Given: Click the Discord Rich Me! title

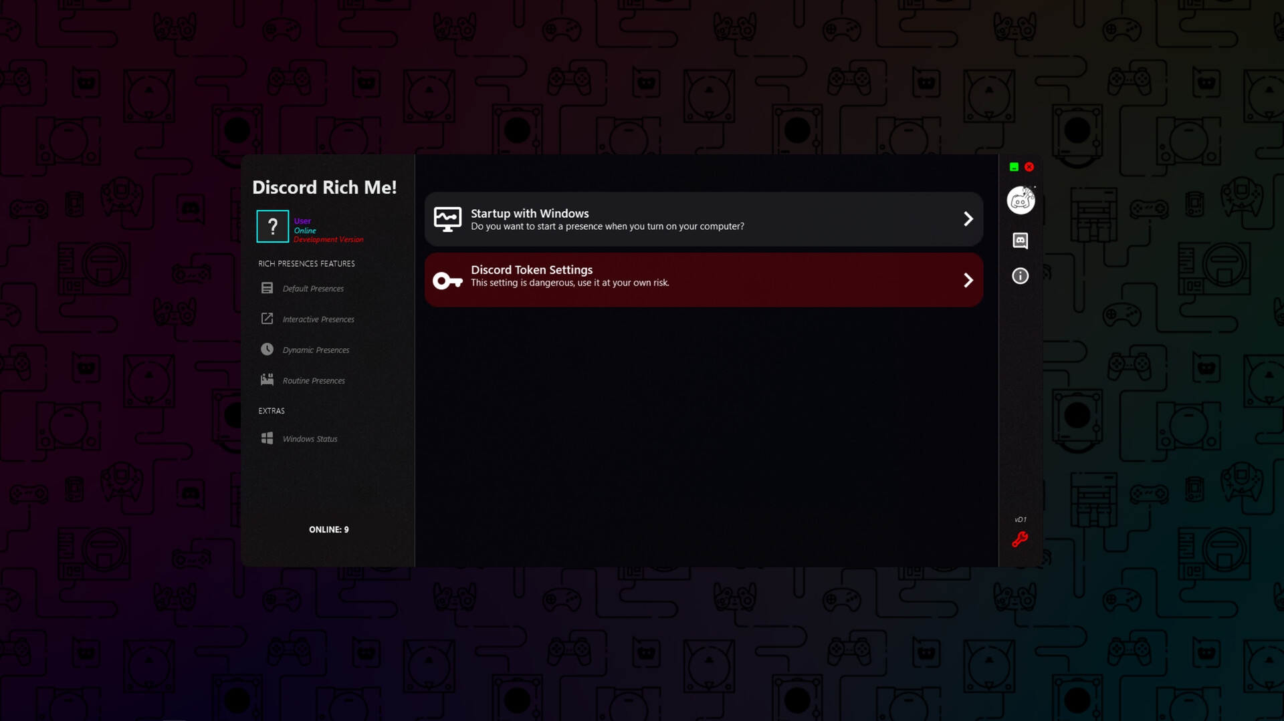Looking at the screenshot, I should pyautogui.click(x=324, y=188).
